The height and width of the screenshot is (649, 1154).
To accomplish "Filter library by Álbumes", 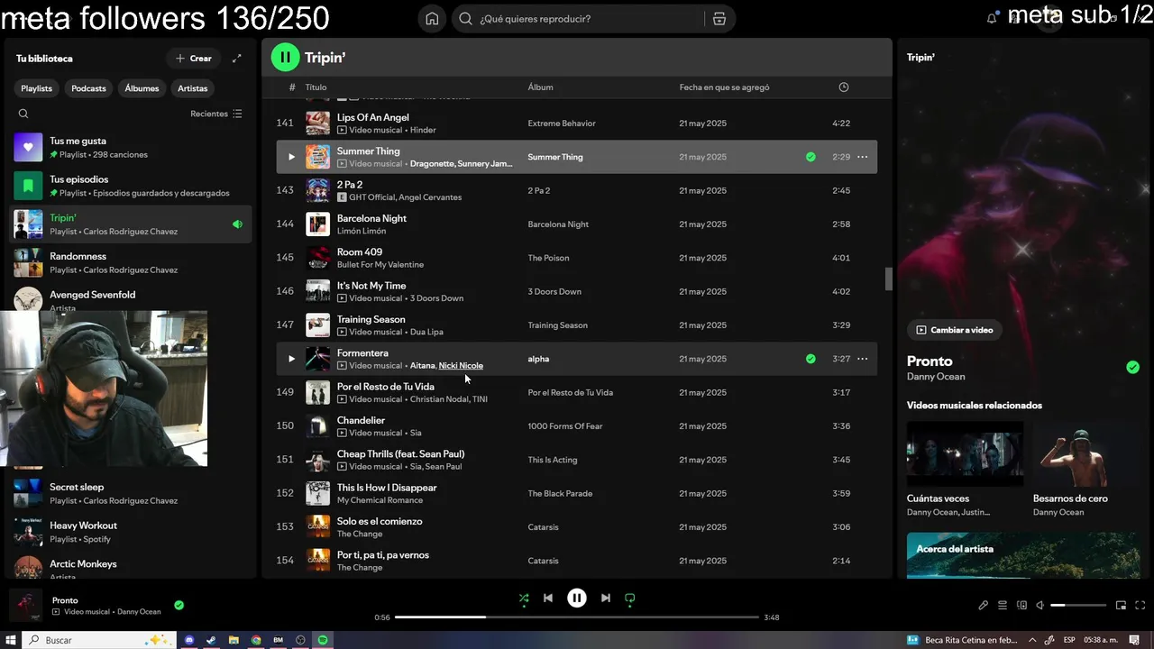I will click(142, 88).
